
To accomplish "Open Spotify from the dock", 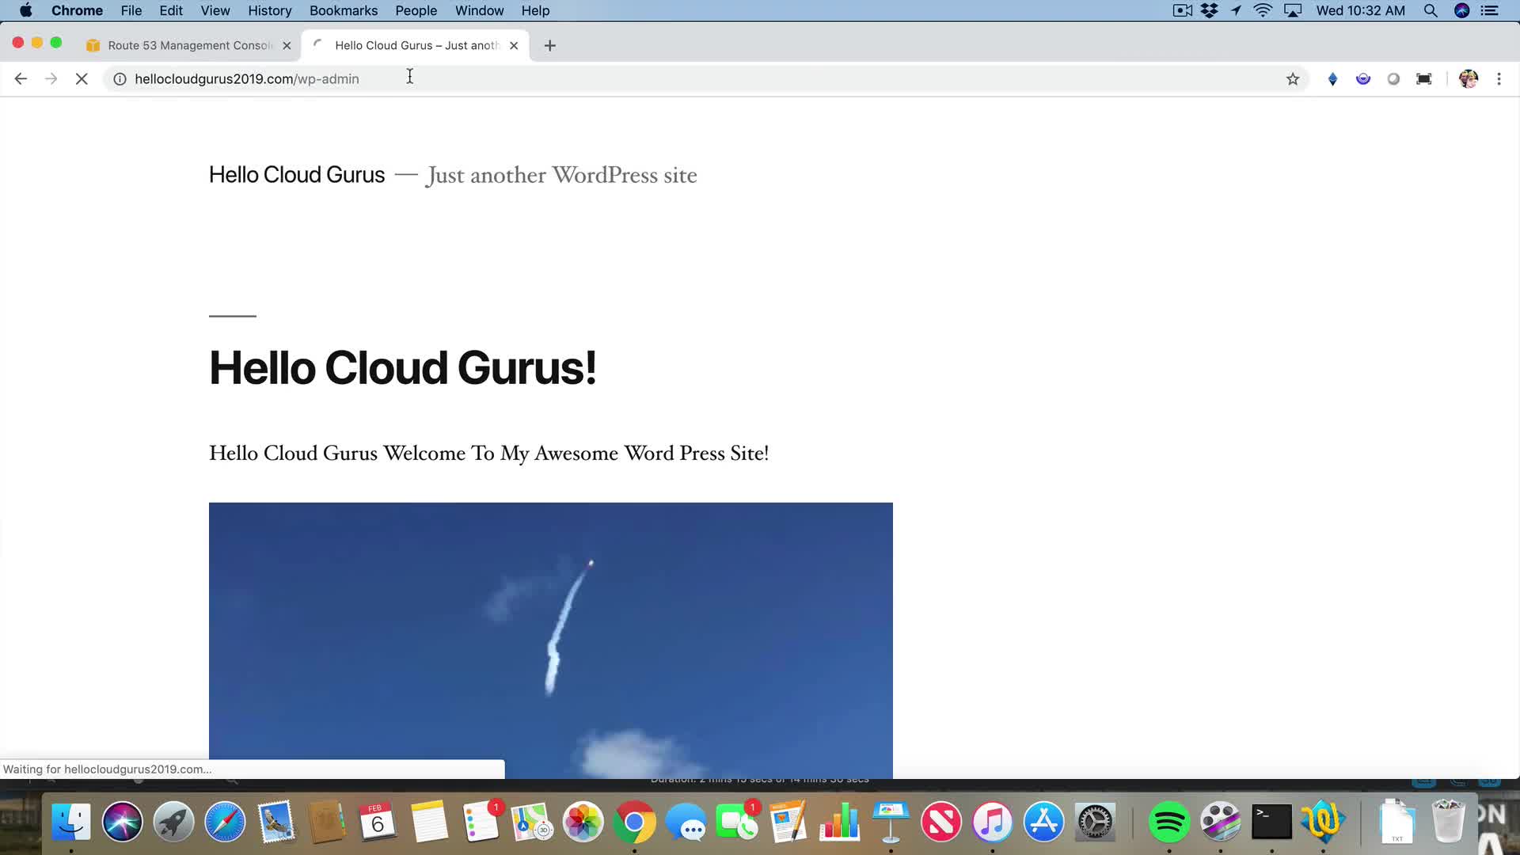I will pyautogui.click(x=1168, y=823).
